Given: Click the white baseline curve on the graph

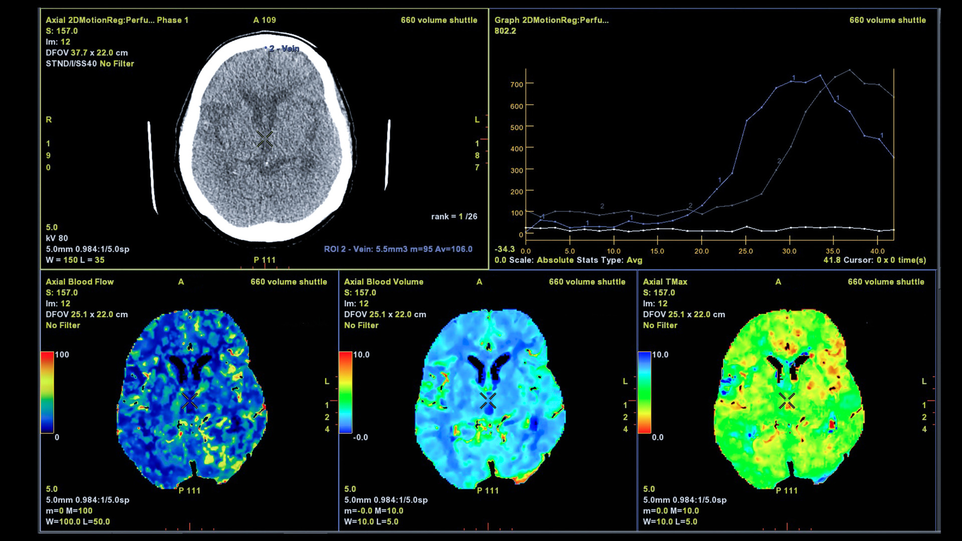Looking at the screenshot, I should coord(701,230).
